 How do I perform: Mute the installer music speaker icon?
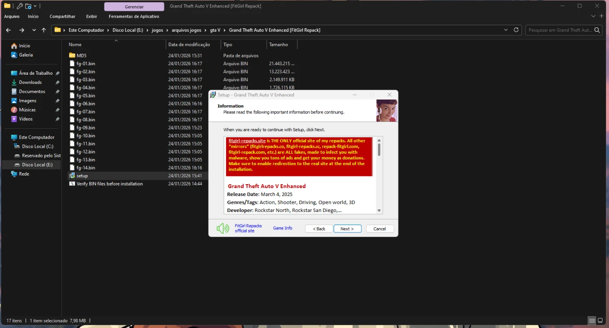(x=223, y=229)
